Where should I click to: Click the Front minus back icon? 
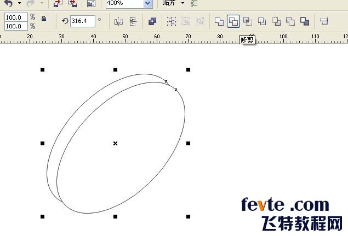tap(276, 21)
